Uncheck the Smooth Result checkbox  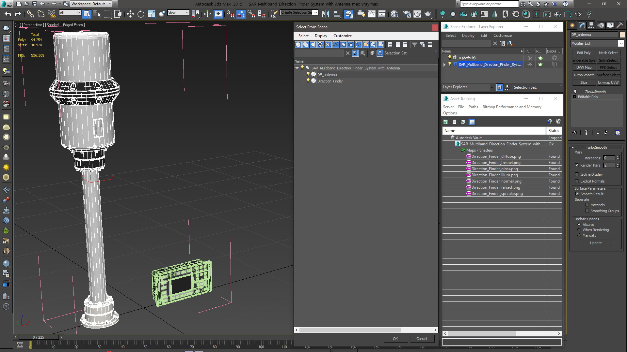[x=577, y=194]
